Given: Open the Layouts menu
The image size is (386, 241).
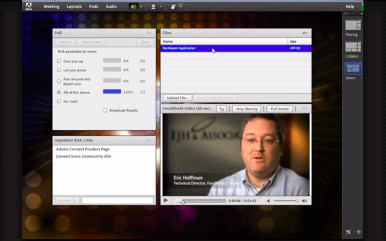Looking at the screenshot, I should pyautogui.click(x=74, y=7).
